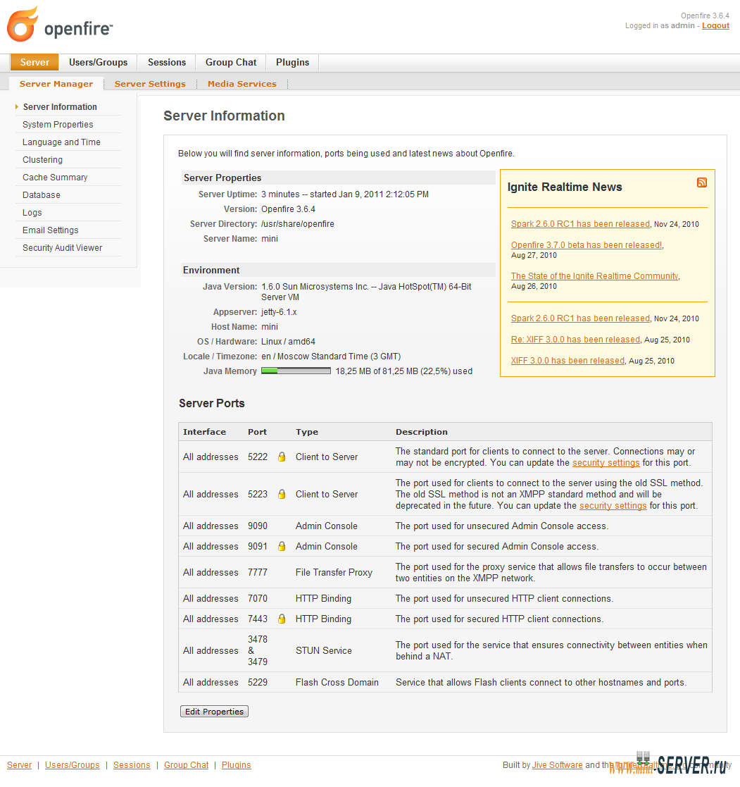This screenshot has height=787, width=740.
Task: Click the lock icon on port 7443 row
Action: [282, 619]
